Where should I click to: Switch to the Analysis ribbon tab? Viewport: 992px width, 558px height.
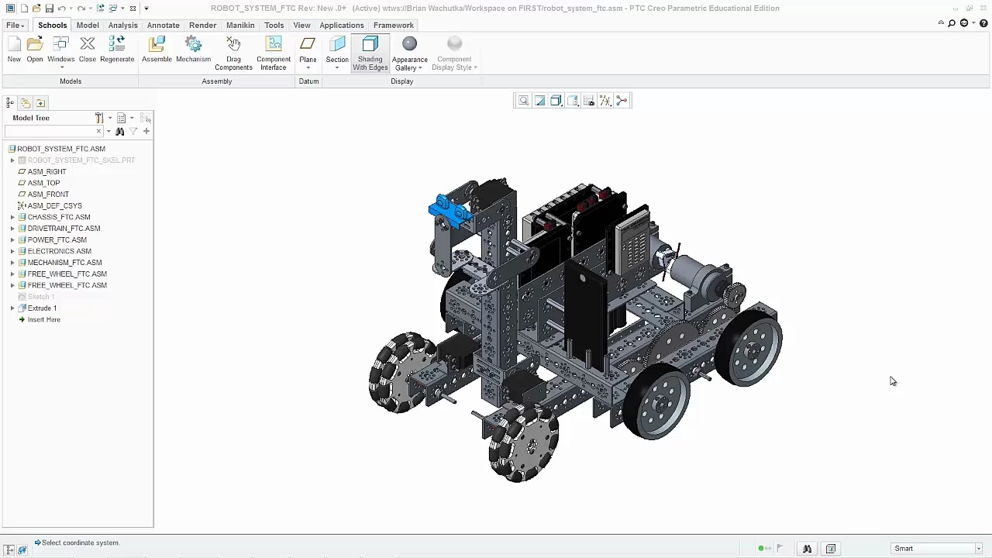pos(122,25)
